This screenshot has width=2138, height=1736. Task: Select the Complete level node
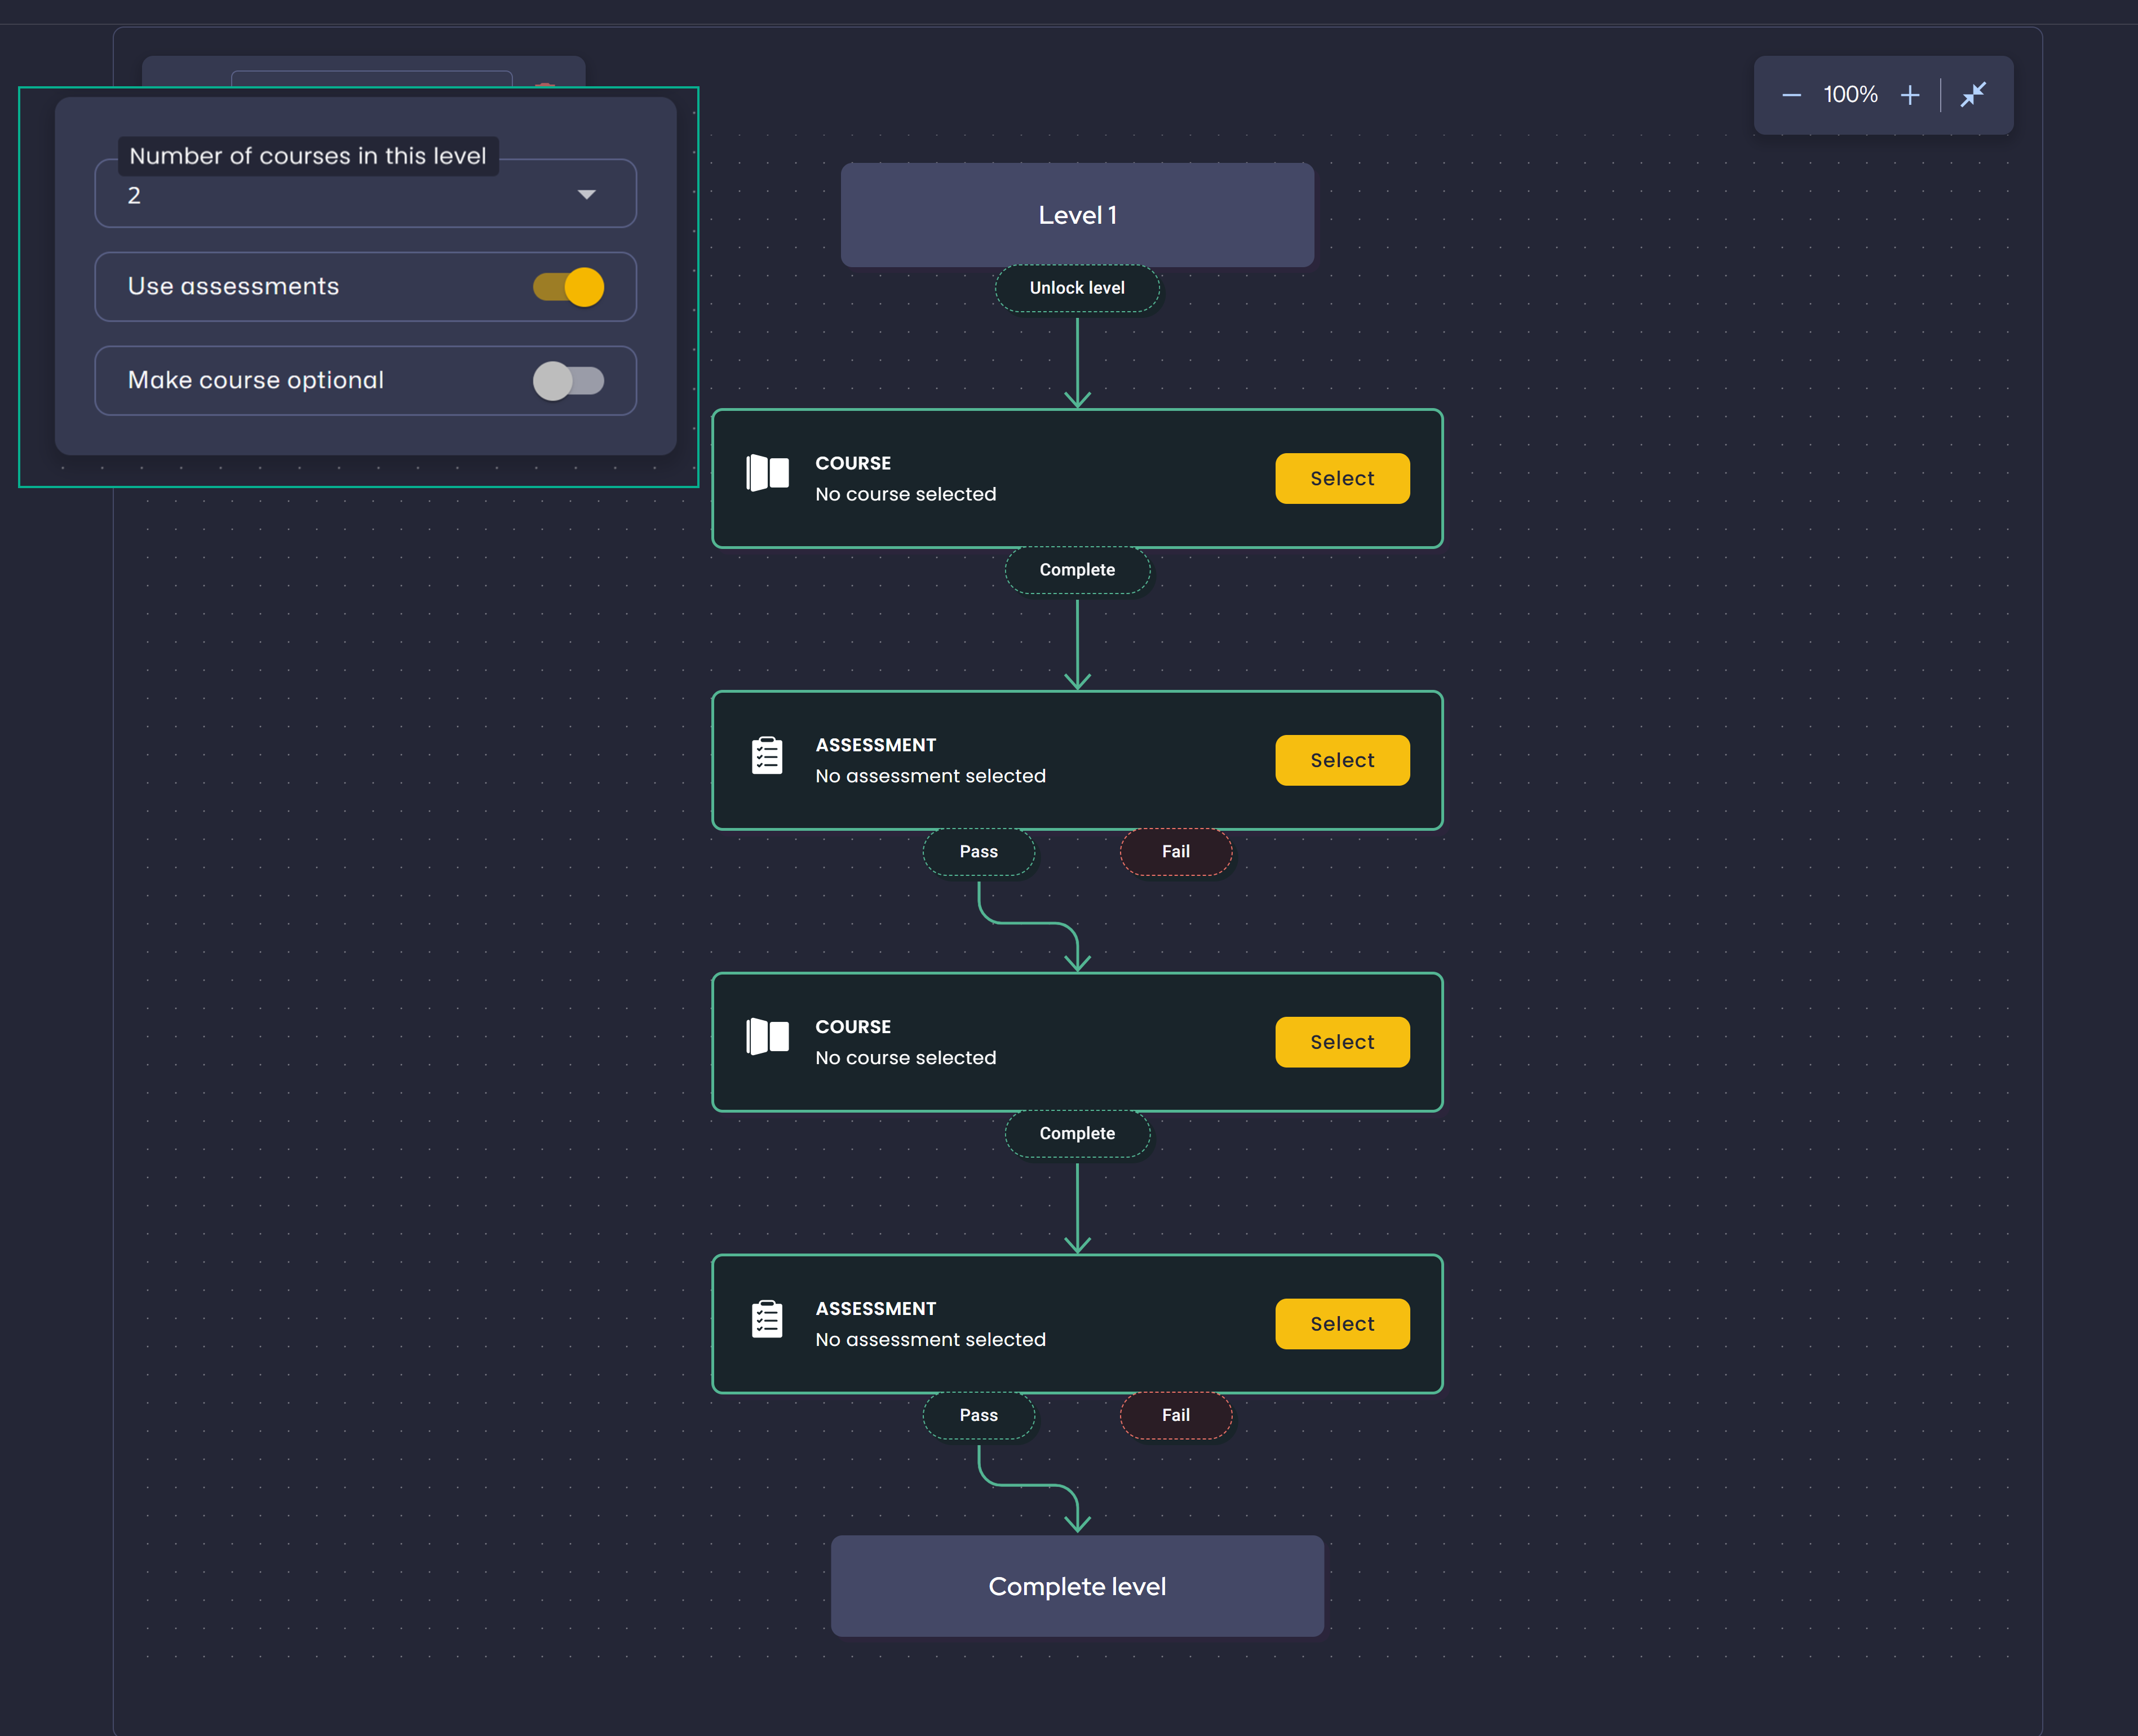coord(1077,1586)
